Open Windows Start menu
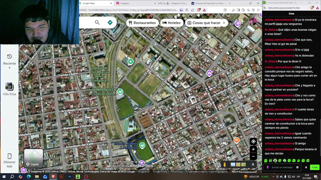 coord(4,177)
